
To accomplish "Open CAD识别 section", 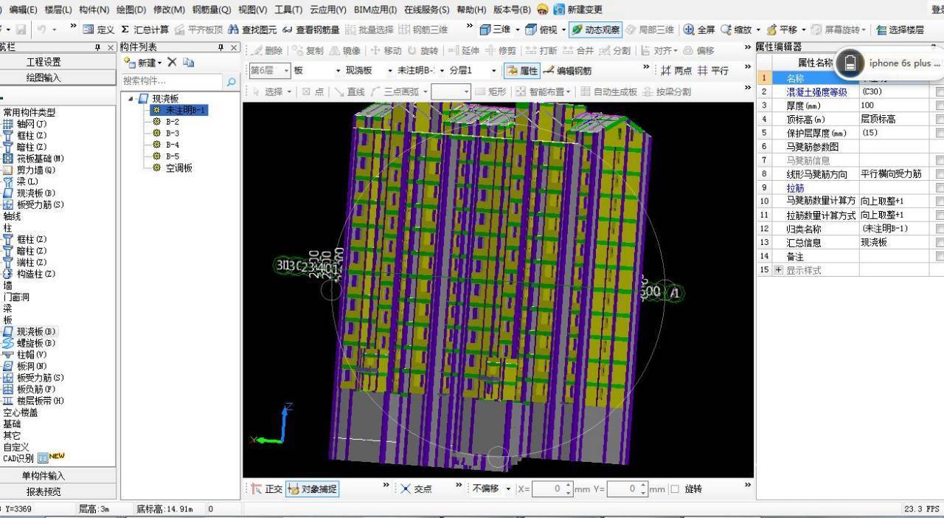I will [x=18, y=458].
